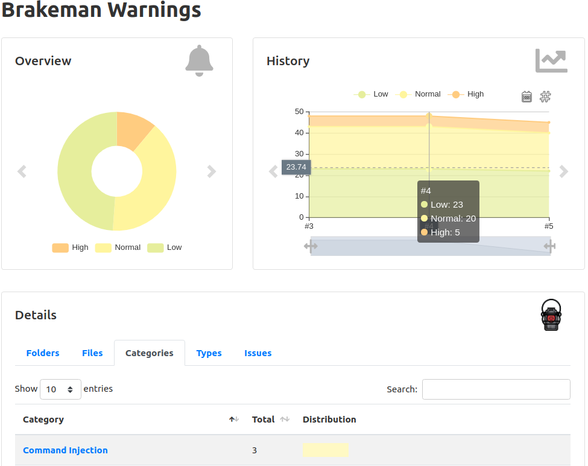This screenshot has width=588, height=466.
Task: Go to previous History chart slide
Action: pyautogui.click(x=273, y=171)
